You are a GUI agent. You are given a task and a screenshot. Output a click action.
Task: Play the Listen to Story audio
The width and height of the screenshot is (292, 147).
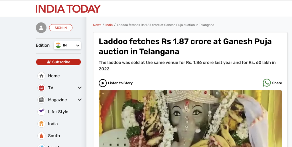tap(103, 83)
